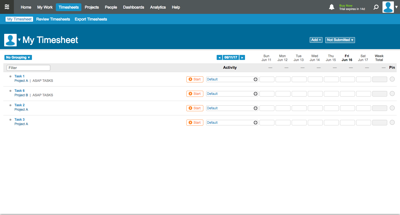The width and height of the screenshot is (400, 215).
Task: Click the add activity plus icon for Task 6
Action: (255, 93)
